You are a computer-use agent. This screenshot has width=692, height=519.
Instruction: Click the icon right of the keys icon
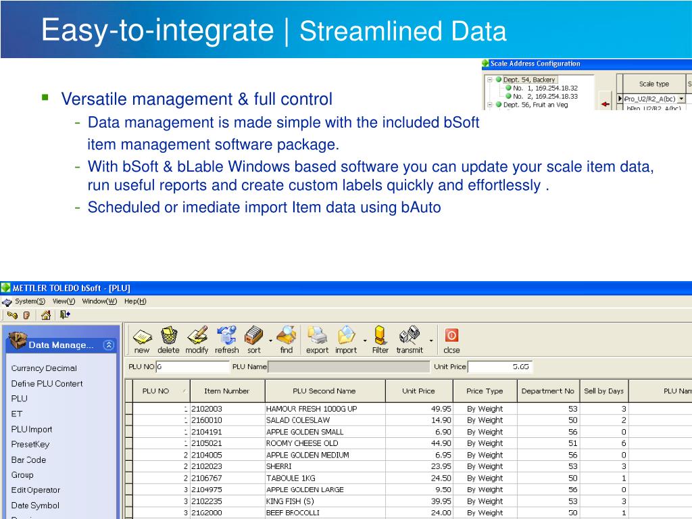click(26, 315)
